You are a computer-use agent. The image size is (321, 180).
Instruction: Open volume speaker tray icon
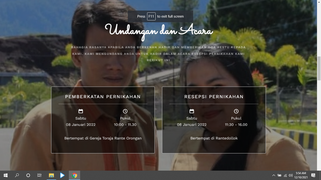pos(291,175)
